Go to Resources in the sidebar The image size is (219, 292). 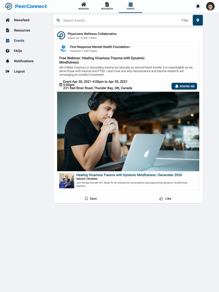point(22,30)
